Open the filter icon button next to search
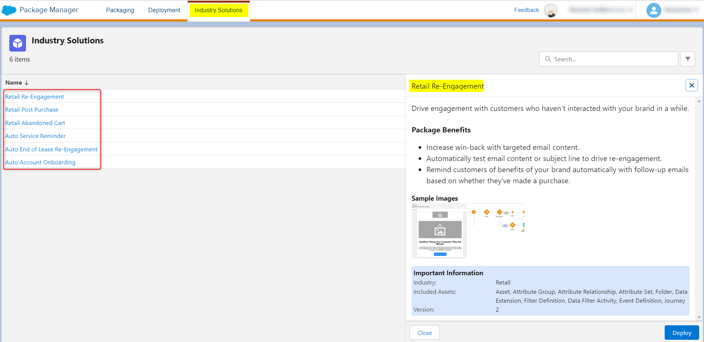 coord(688,59)
